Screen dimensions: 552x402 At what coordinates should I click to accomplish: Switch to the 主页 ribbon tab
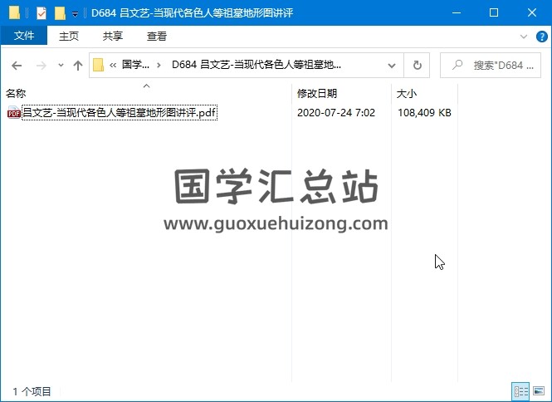pos(69,36)
